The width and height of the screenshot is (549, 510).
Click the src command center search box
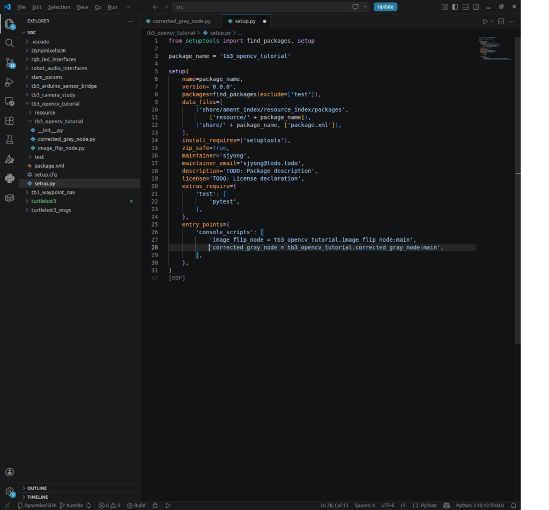click(x=271, y=7)
